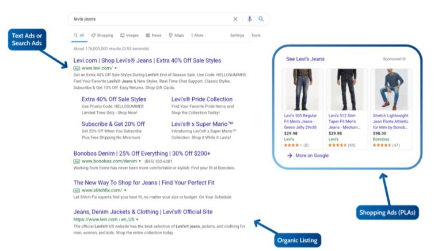Open Levi's 505 Regular Fit Men's Jeans title

pyautogui.click(x=300, y=122)
